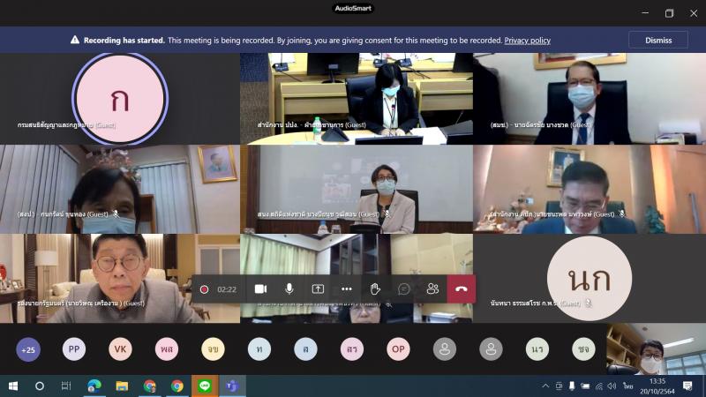Viewport: 706px width, 397px height.
Task: Select the ส participant avatar
Action: [305, 348]
